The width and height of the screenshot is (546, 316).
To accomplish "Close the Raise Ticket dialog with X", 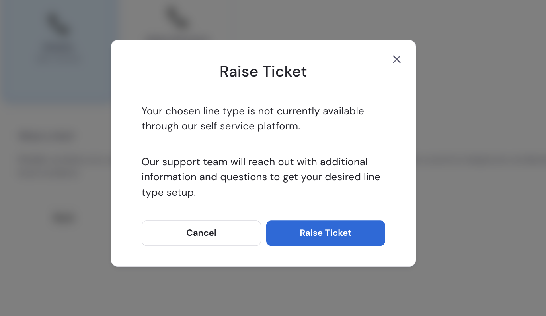I will 396,59.
